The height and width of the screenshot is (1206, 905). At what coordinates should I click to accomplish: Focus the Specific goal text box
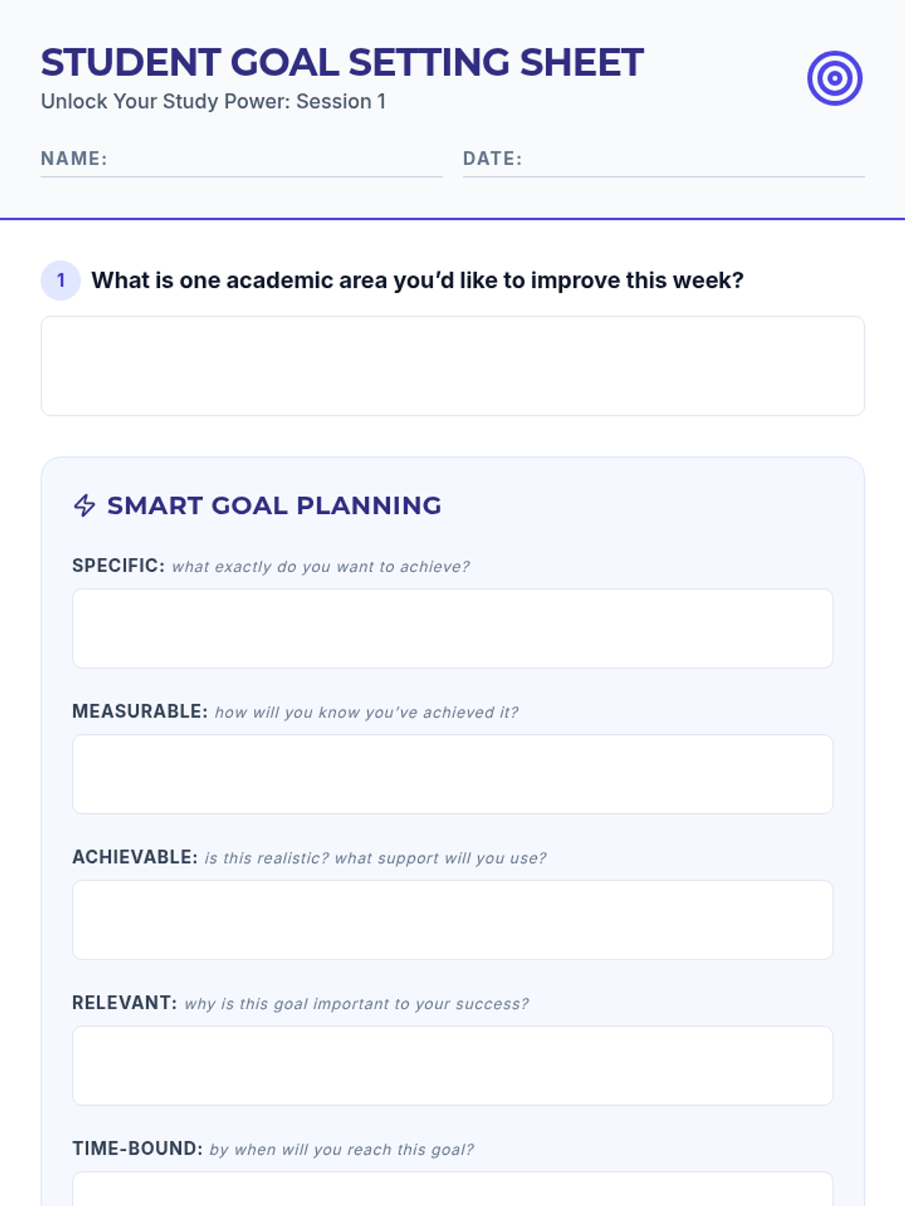click(452, 628)
